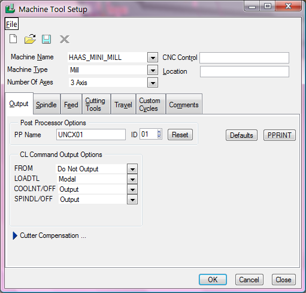The image size is (306, 293).
Task: Switch to the Feed tab
Action: [71, 104]
